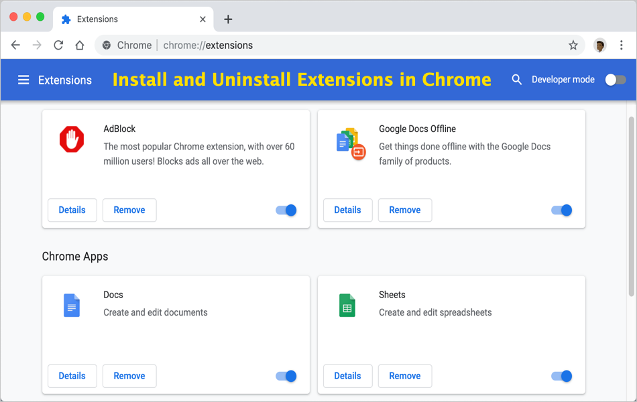Close the Extensions tab
637x402 pixels.
pos(202,19)
